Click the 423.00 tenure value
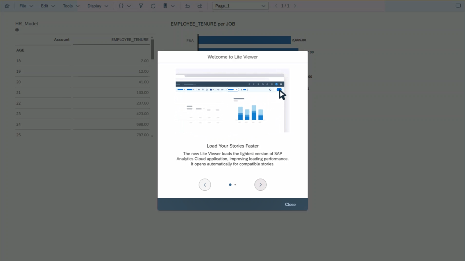 coord(142,114)
